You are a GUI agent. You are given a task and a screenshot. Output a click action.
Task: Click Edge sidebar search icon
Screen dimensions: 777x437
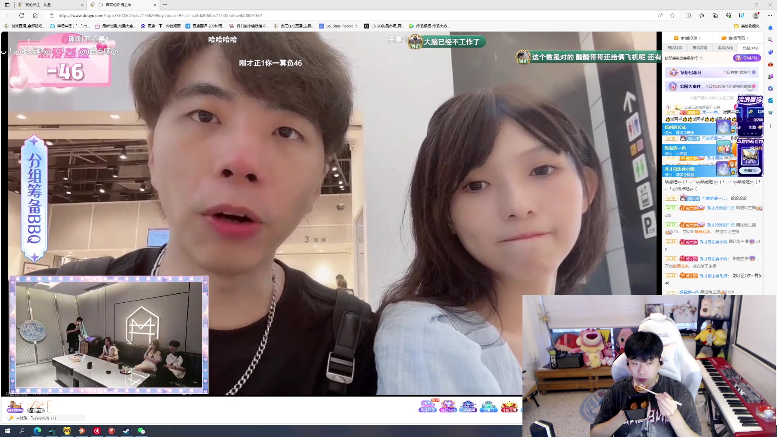770,40
